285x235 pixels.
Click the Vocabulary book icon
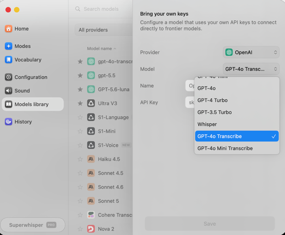click(9, 60)
